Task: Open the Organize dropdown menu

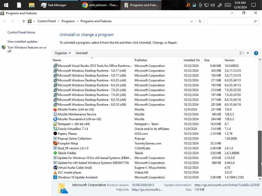Action: [x=63, y=53]
